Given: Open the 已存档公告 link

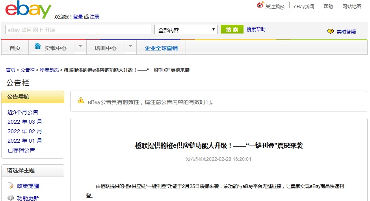Looking at the screenshot, I should [x=21, y=150].
